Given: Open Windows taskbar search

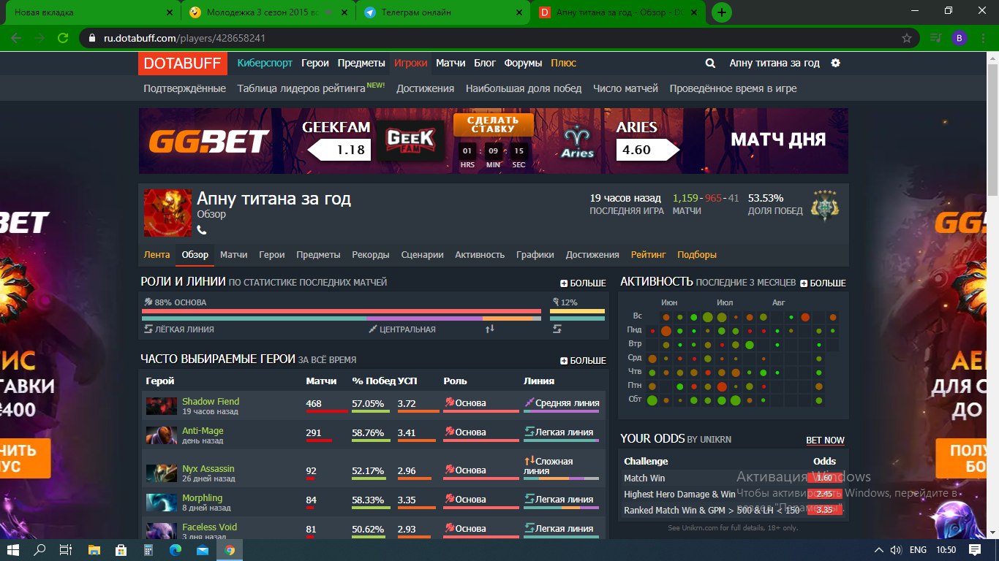Looking at the screenshot, I should (40, 550).
